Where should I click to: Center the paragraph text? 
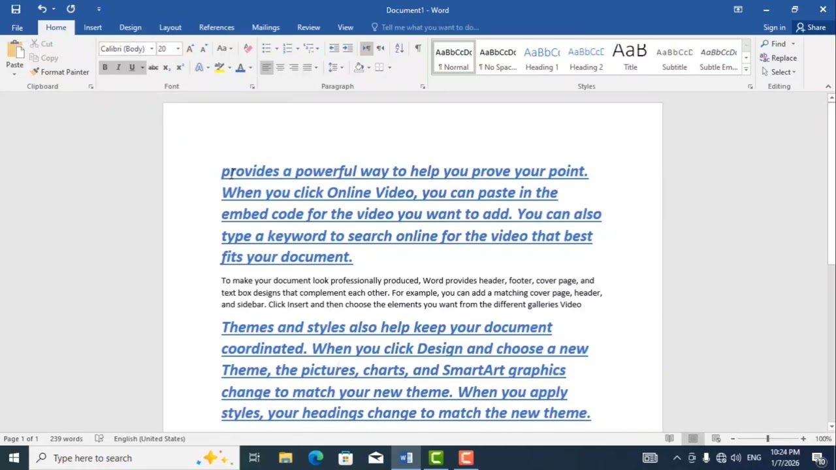[280, 67]
